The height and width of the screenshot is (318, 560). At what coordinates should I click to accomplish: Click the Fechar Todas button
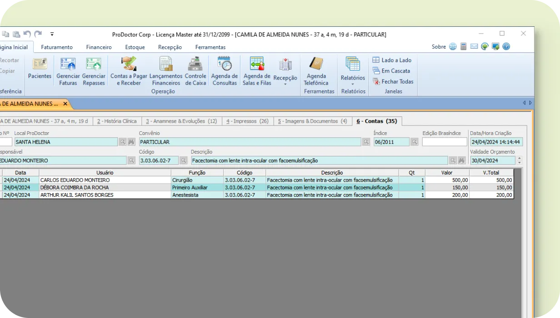click(393, 81)
